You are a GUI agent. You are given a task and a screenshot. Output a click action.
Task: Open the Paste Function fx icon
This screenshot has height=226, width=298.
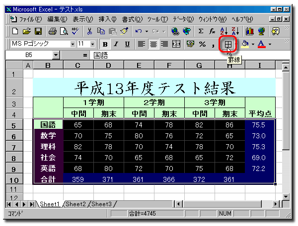pos(212,31)
